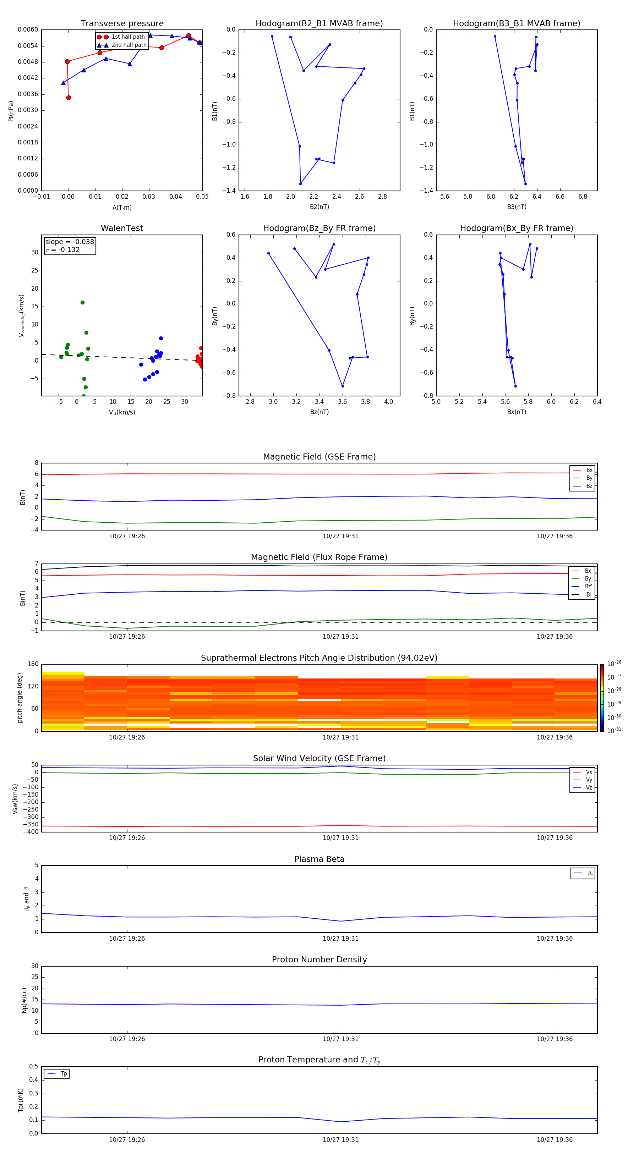This screenshot has height=1171, width=639.
Task: Click the βp legend in Plasma Beta plot
Action: [583, 873]
